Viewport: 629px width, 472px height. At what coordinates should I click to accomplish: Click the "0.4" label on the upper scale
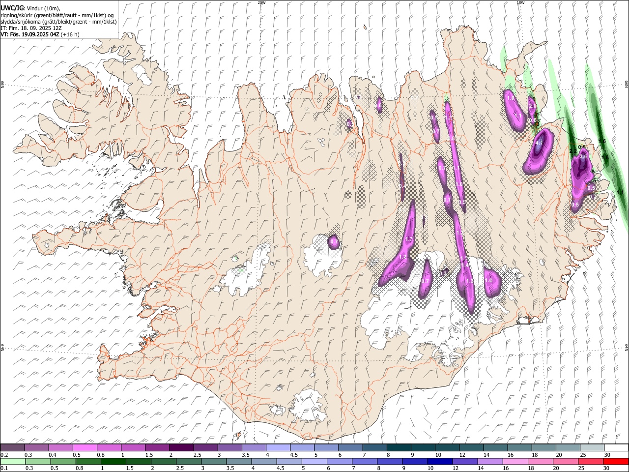(52, 455)
